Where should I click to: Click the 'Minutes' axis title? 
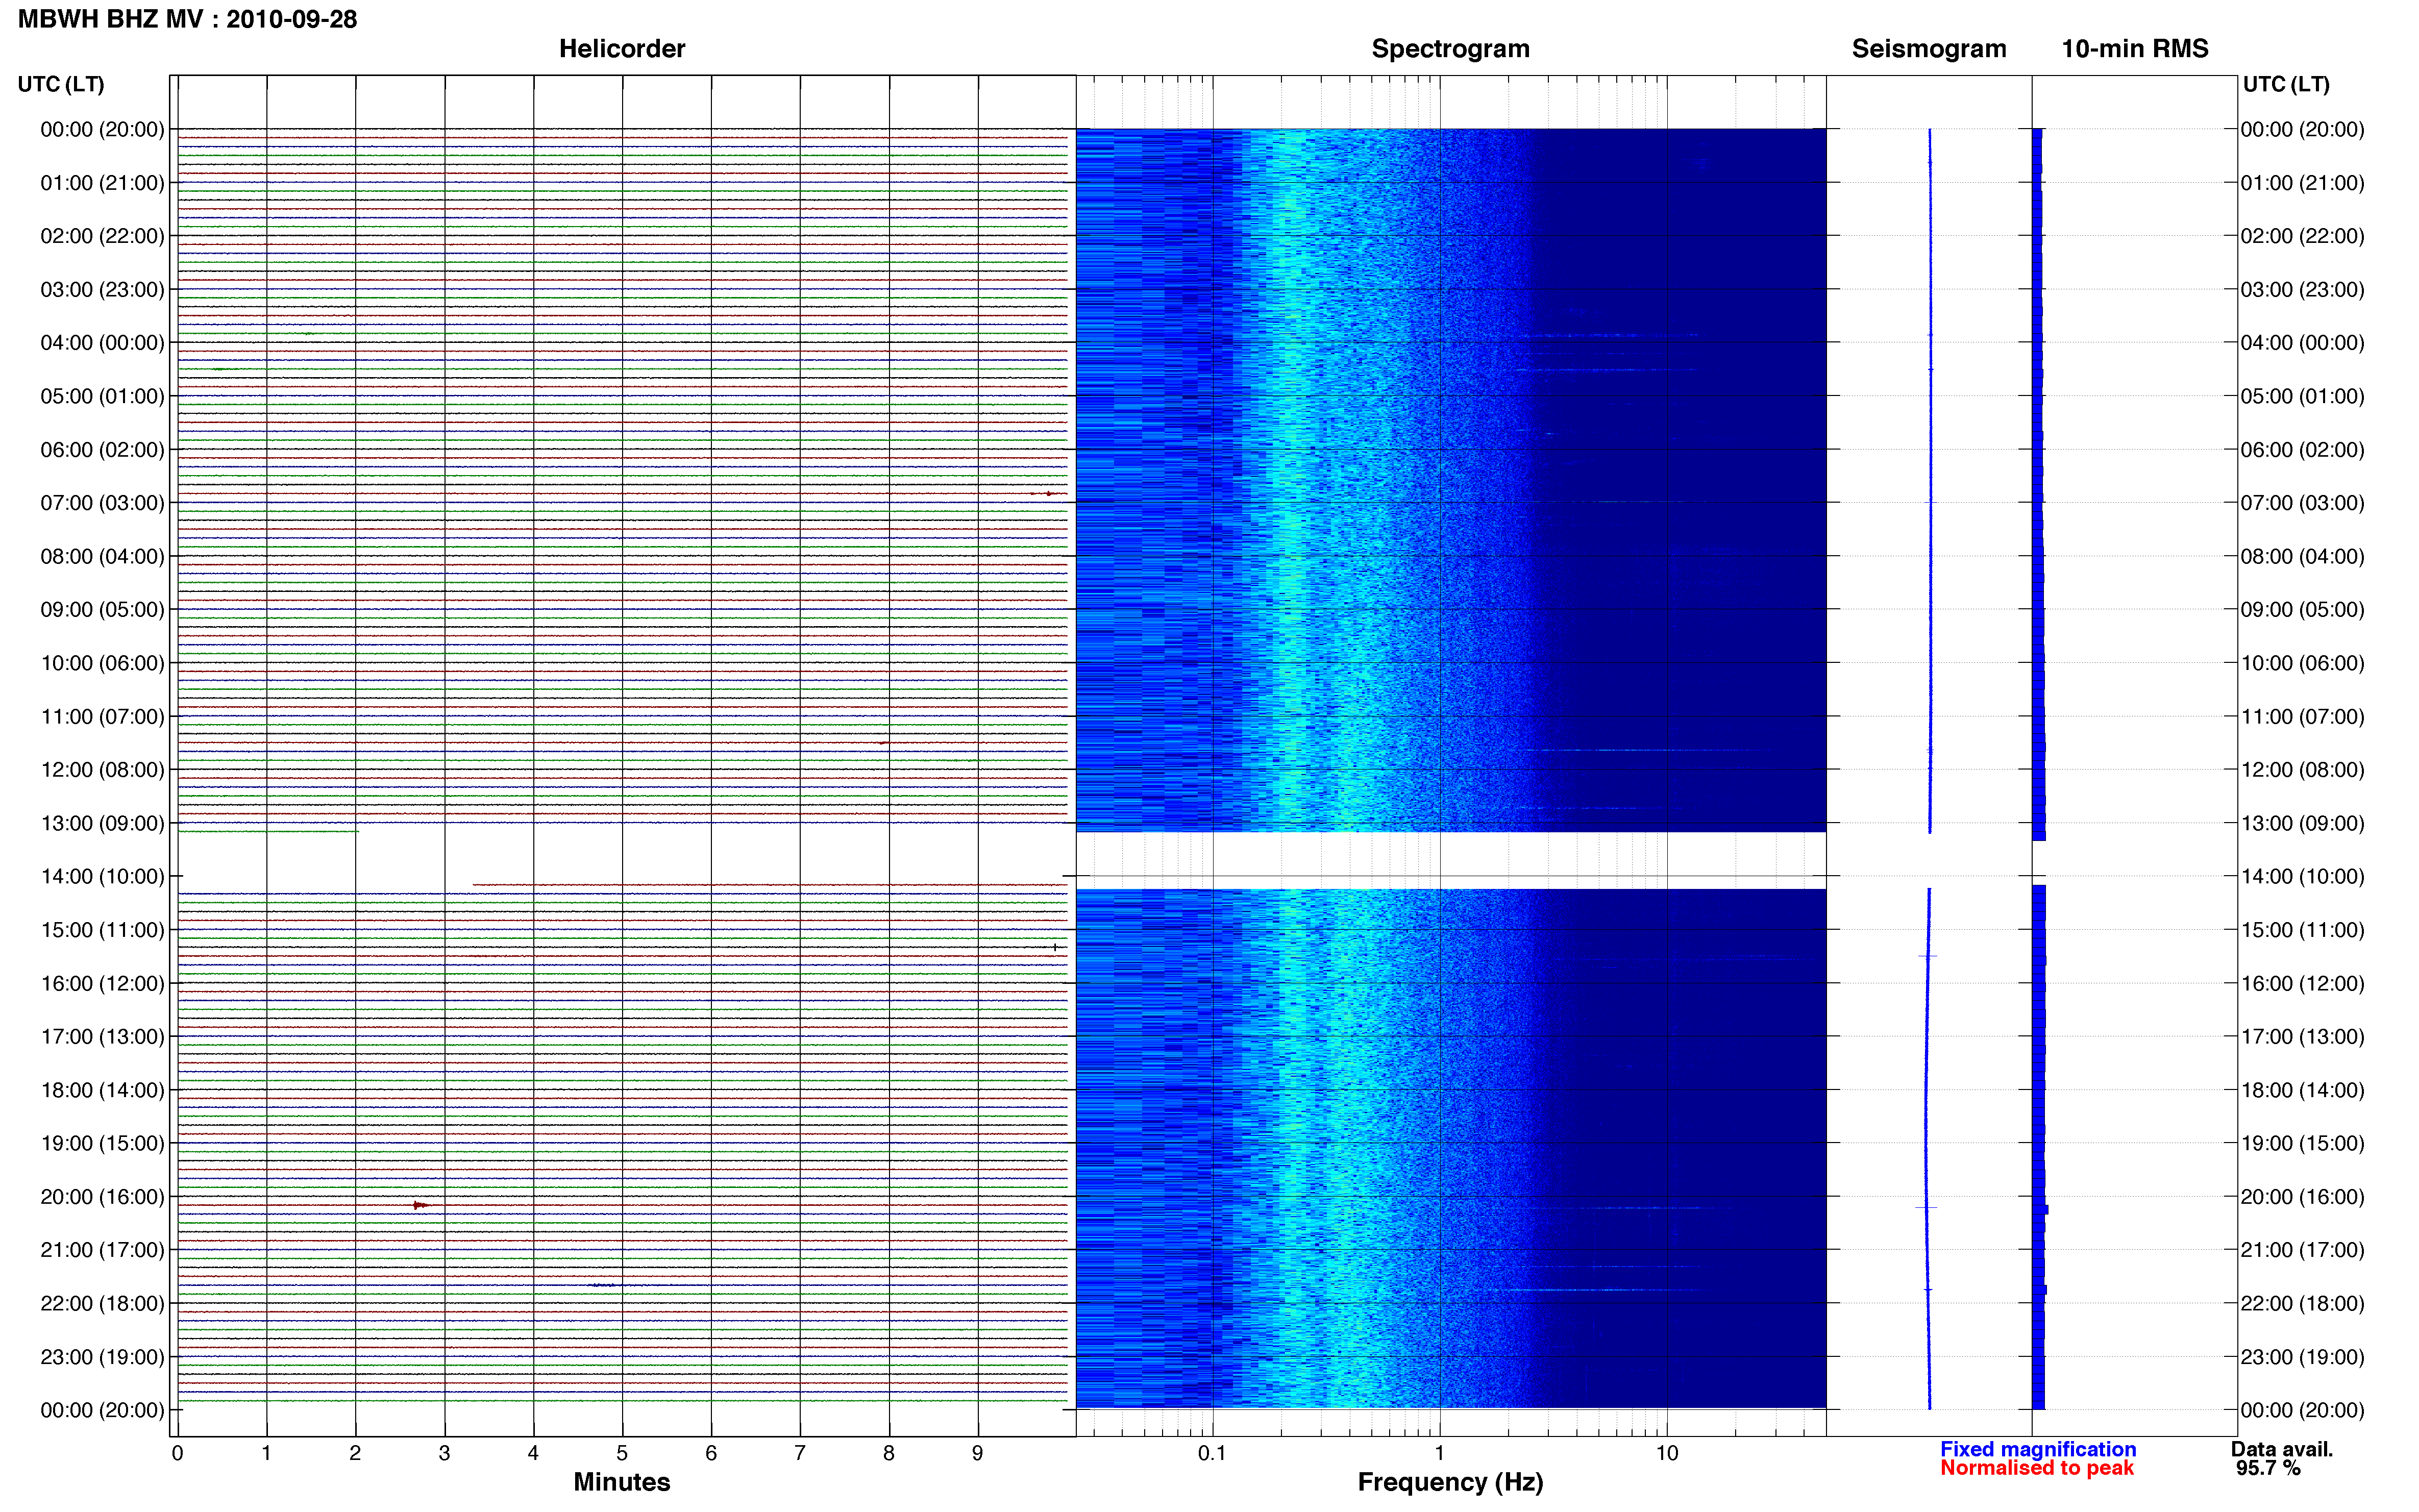(x=621, y=1482)
